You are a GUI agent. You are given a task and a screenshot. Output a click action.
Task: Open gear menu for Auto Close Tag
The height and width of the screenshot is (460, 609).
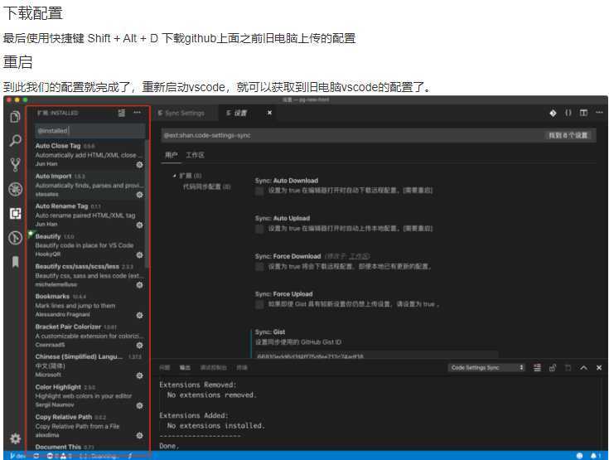pyautogui.click(x=139, y=165)
